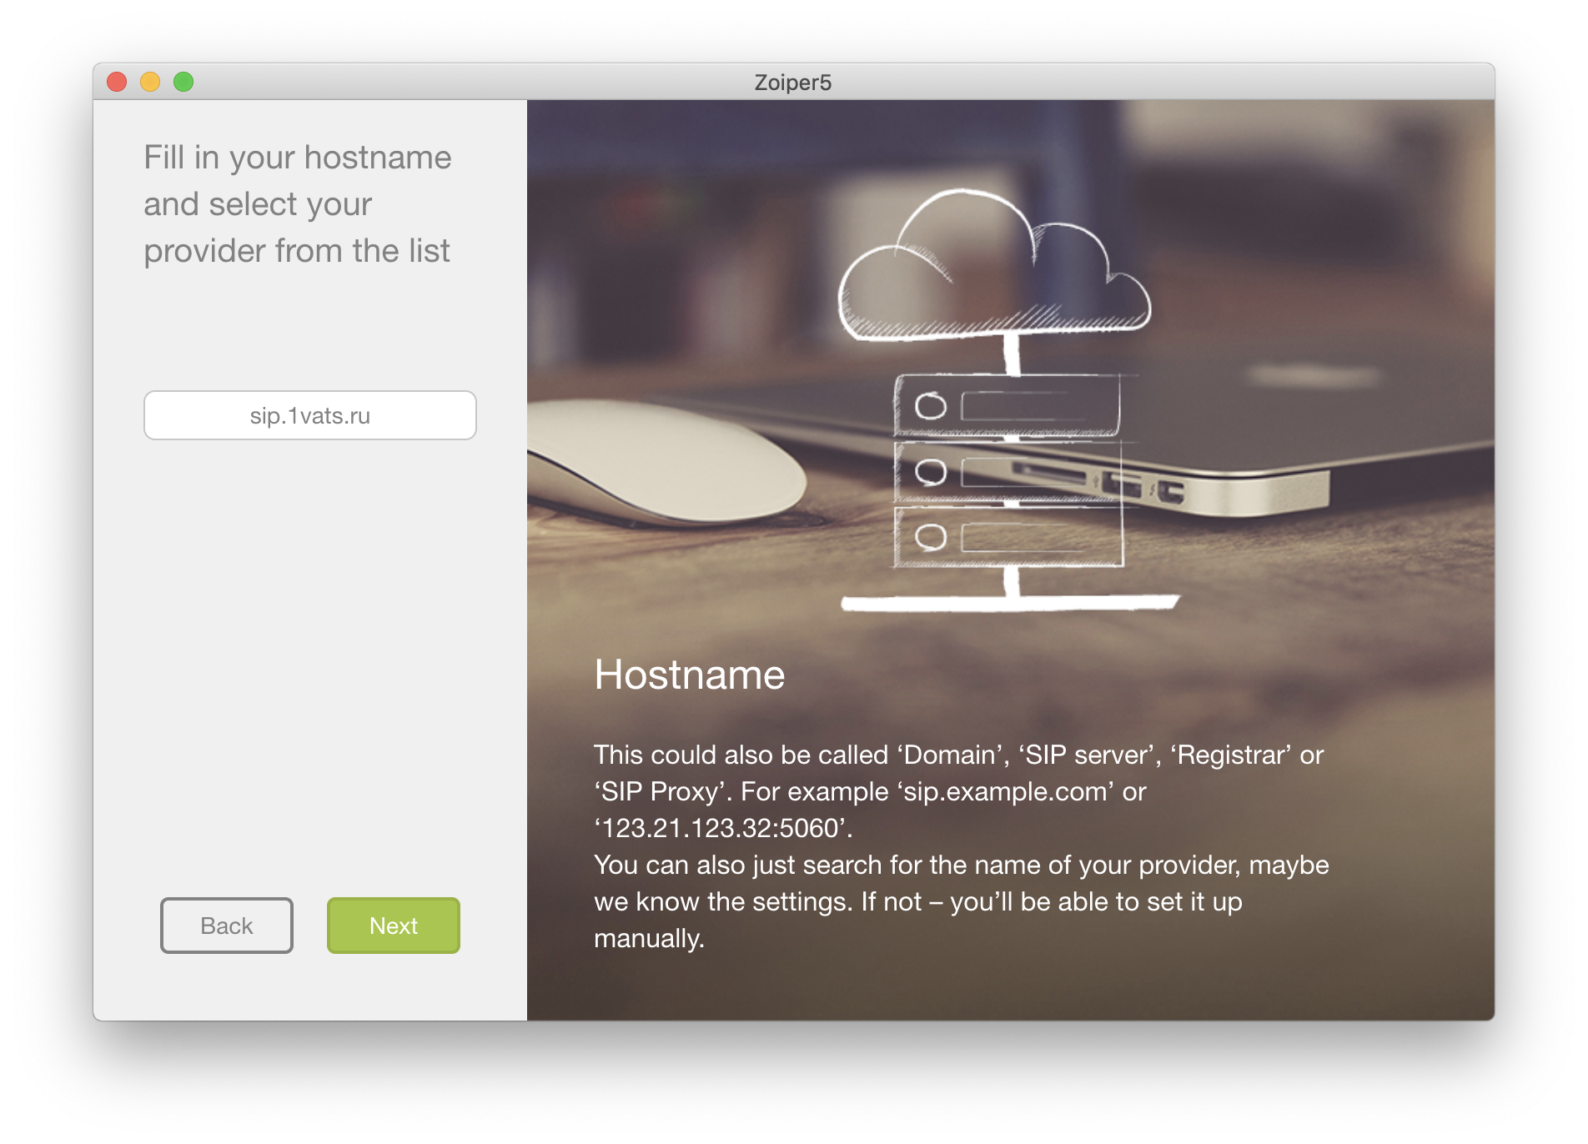
Task: Click the white base line under the servers
Action: pos(1009,603)
